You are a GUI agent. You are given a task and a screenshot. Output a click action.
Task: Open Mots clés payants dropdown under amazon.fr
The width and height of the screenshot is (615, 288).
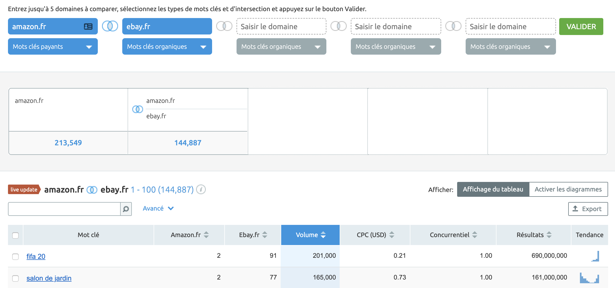53,46
